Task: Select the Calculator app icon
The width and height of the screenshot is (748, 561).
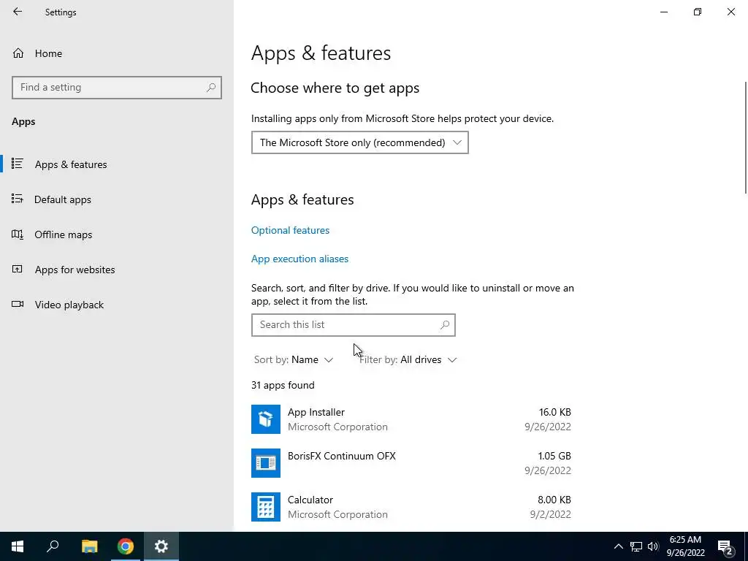Action: pos(266,507)
